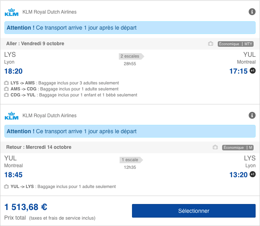Click baggage icon beside Économique M
Screen dimensions: 260x226
point(215,147)
